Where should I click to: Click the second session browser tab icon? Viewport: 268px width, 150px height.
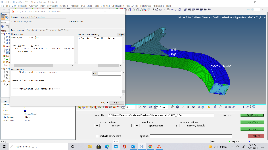(7, 17)
